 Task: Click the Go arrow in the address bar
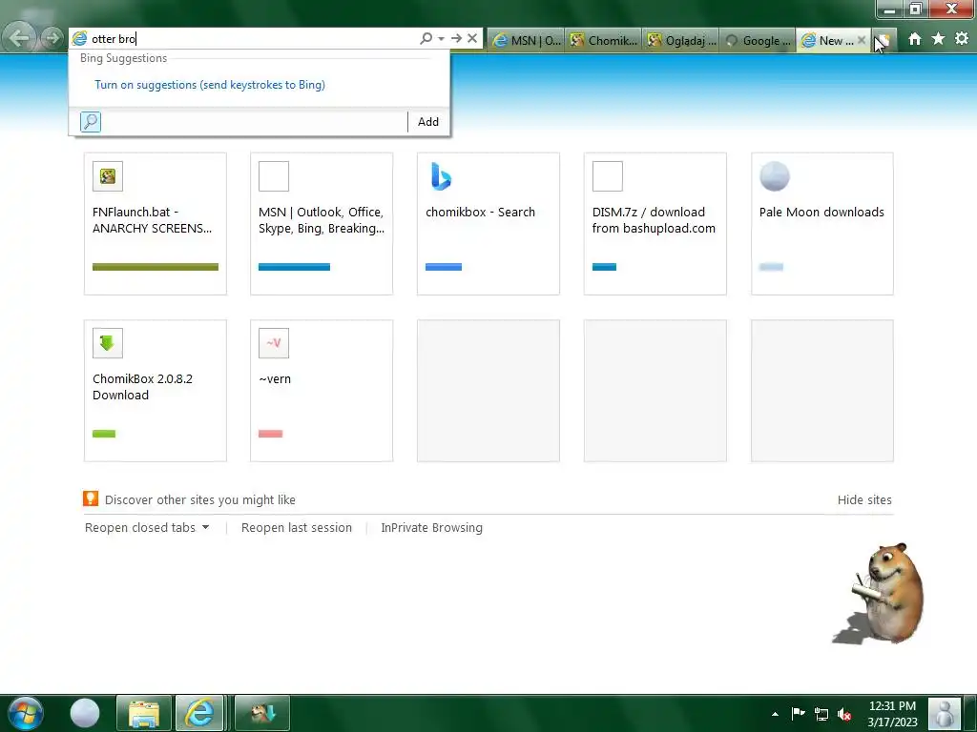[457, 38]
